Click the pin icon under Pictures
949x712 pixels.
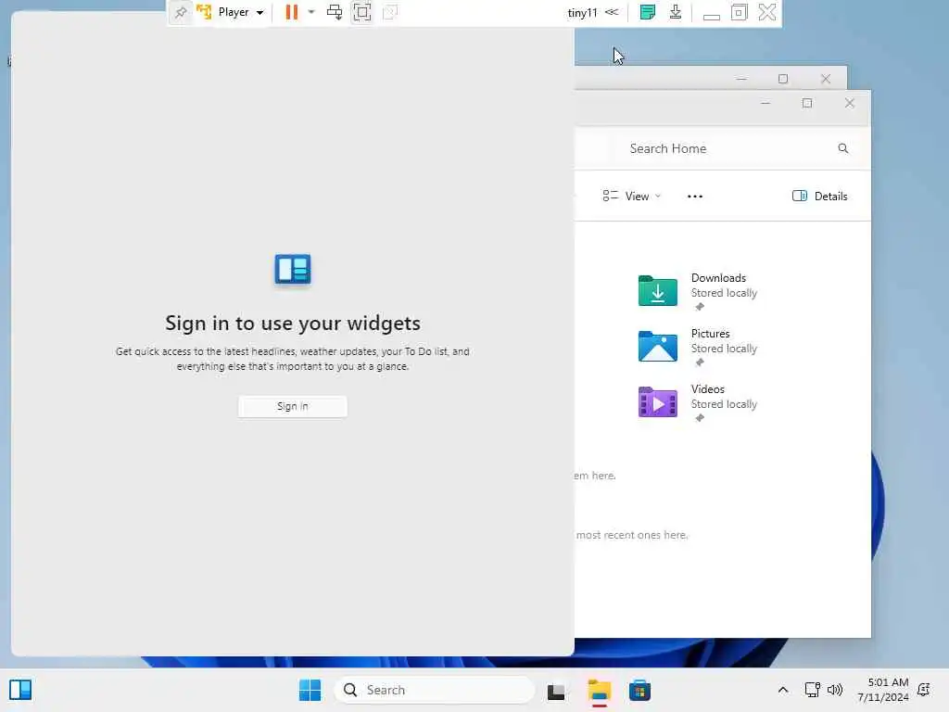click(x=700, y=362)
